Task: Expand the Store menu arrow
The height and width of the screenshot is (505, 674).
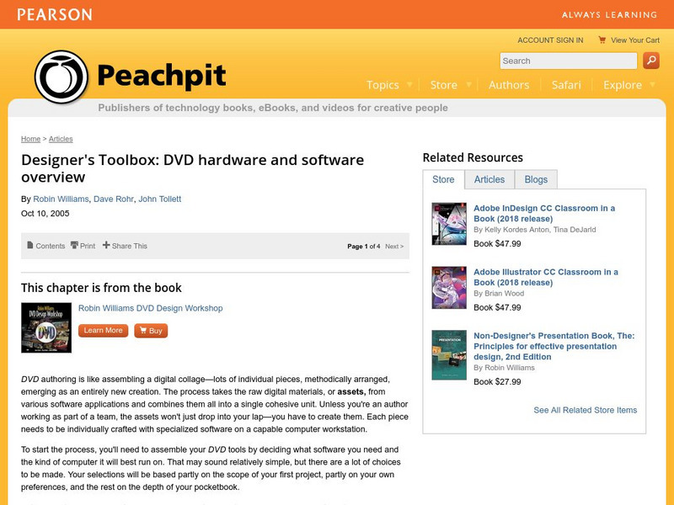Action: point(469,85)
